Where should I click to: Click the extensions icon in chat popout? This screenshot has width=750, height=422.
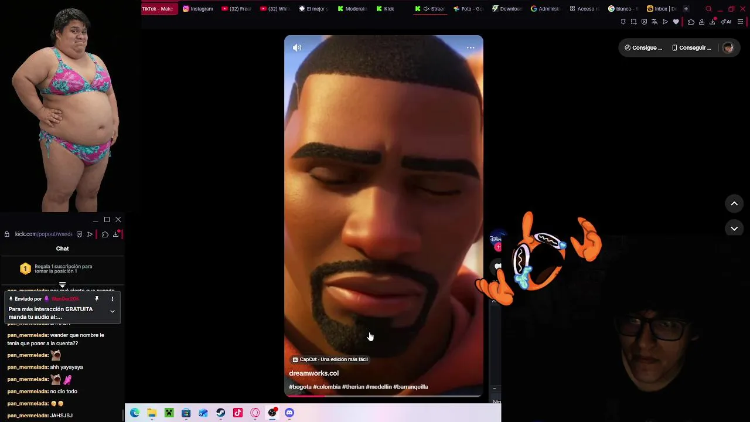click(105, 234)
